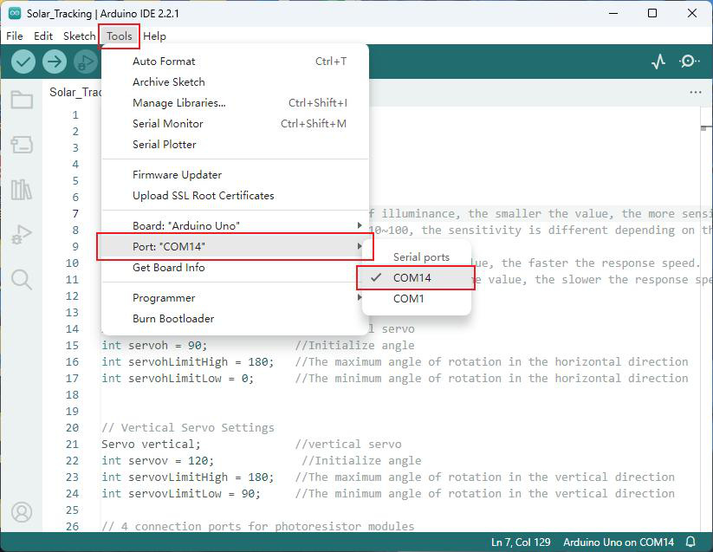The width and height of the screenshot is (713, 552).
Task: Minimize the Arduino IDE window
Action: [613, 13]
